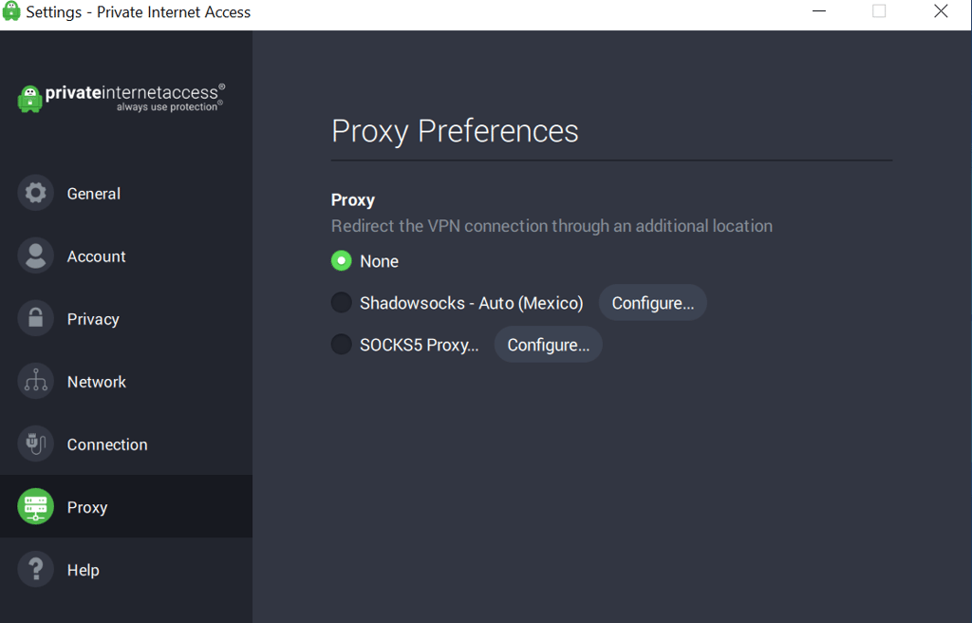Click the Redirect the VPN connection description
The height and width of the screenshot is (623, 972).
pos(551,226)
